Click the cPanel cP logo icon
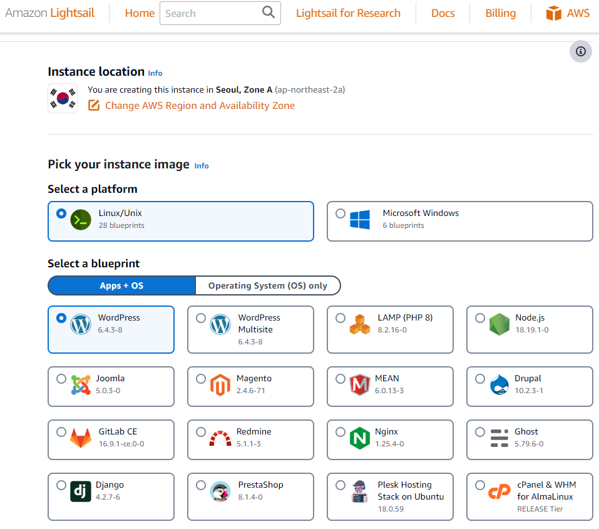599x529 pixels. [x=499, y=491]
